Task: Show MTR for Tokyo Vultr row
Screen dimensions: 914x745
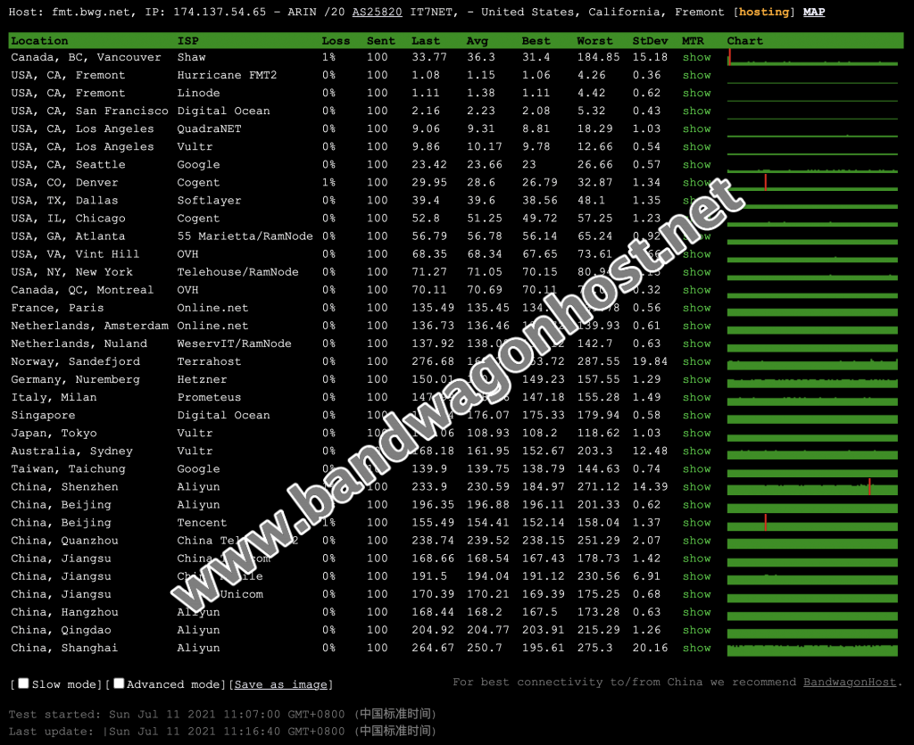Action: 696,434
